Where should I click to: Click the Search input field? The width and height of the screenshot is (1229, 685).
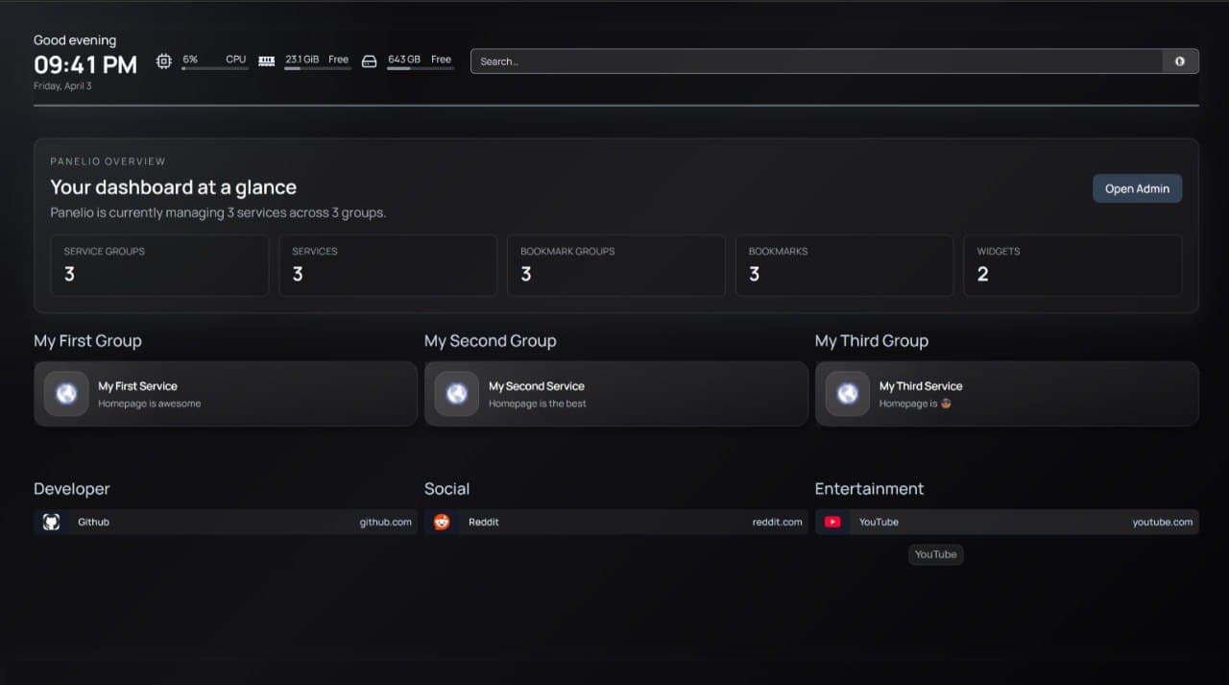816,61
